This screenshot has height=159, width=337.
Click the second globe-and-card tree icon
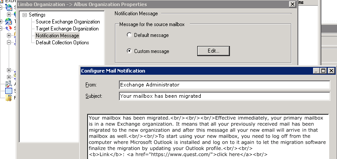tap(8, 21)
